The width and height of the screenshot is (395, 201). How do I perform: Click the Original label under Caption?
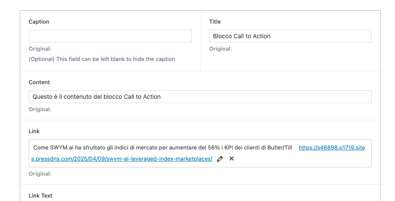point(40,49)
